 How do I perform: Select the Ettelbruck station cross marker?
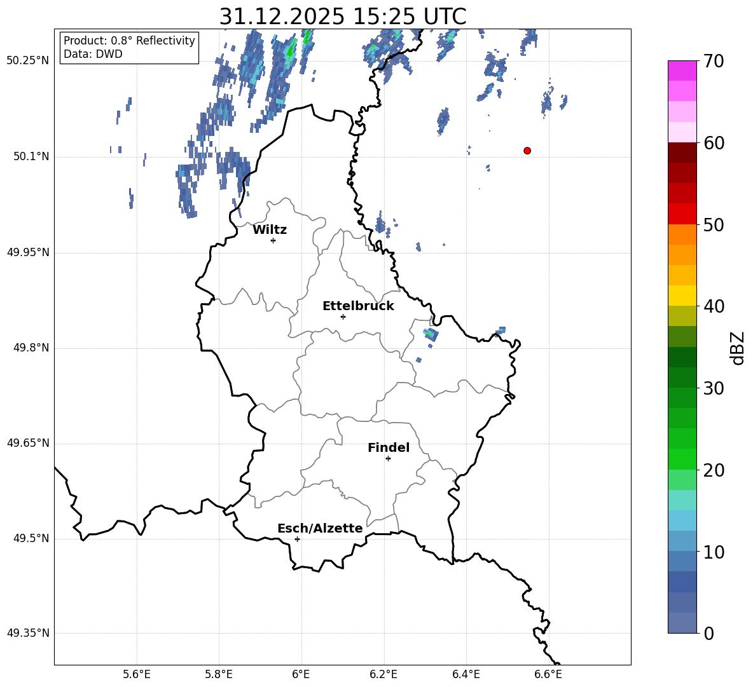click(x=343, y=316)
